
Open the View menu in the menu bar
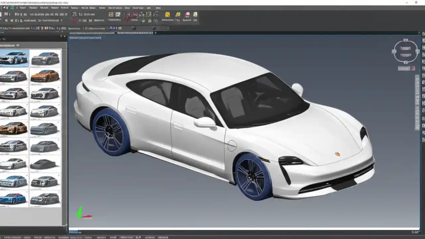[x=102, y=8]
